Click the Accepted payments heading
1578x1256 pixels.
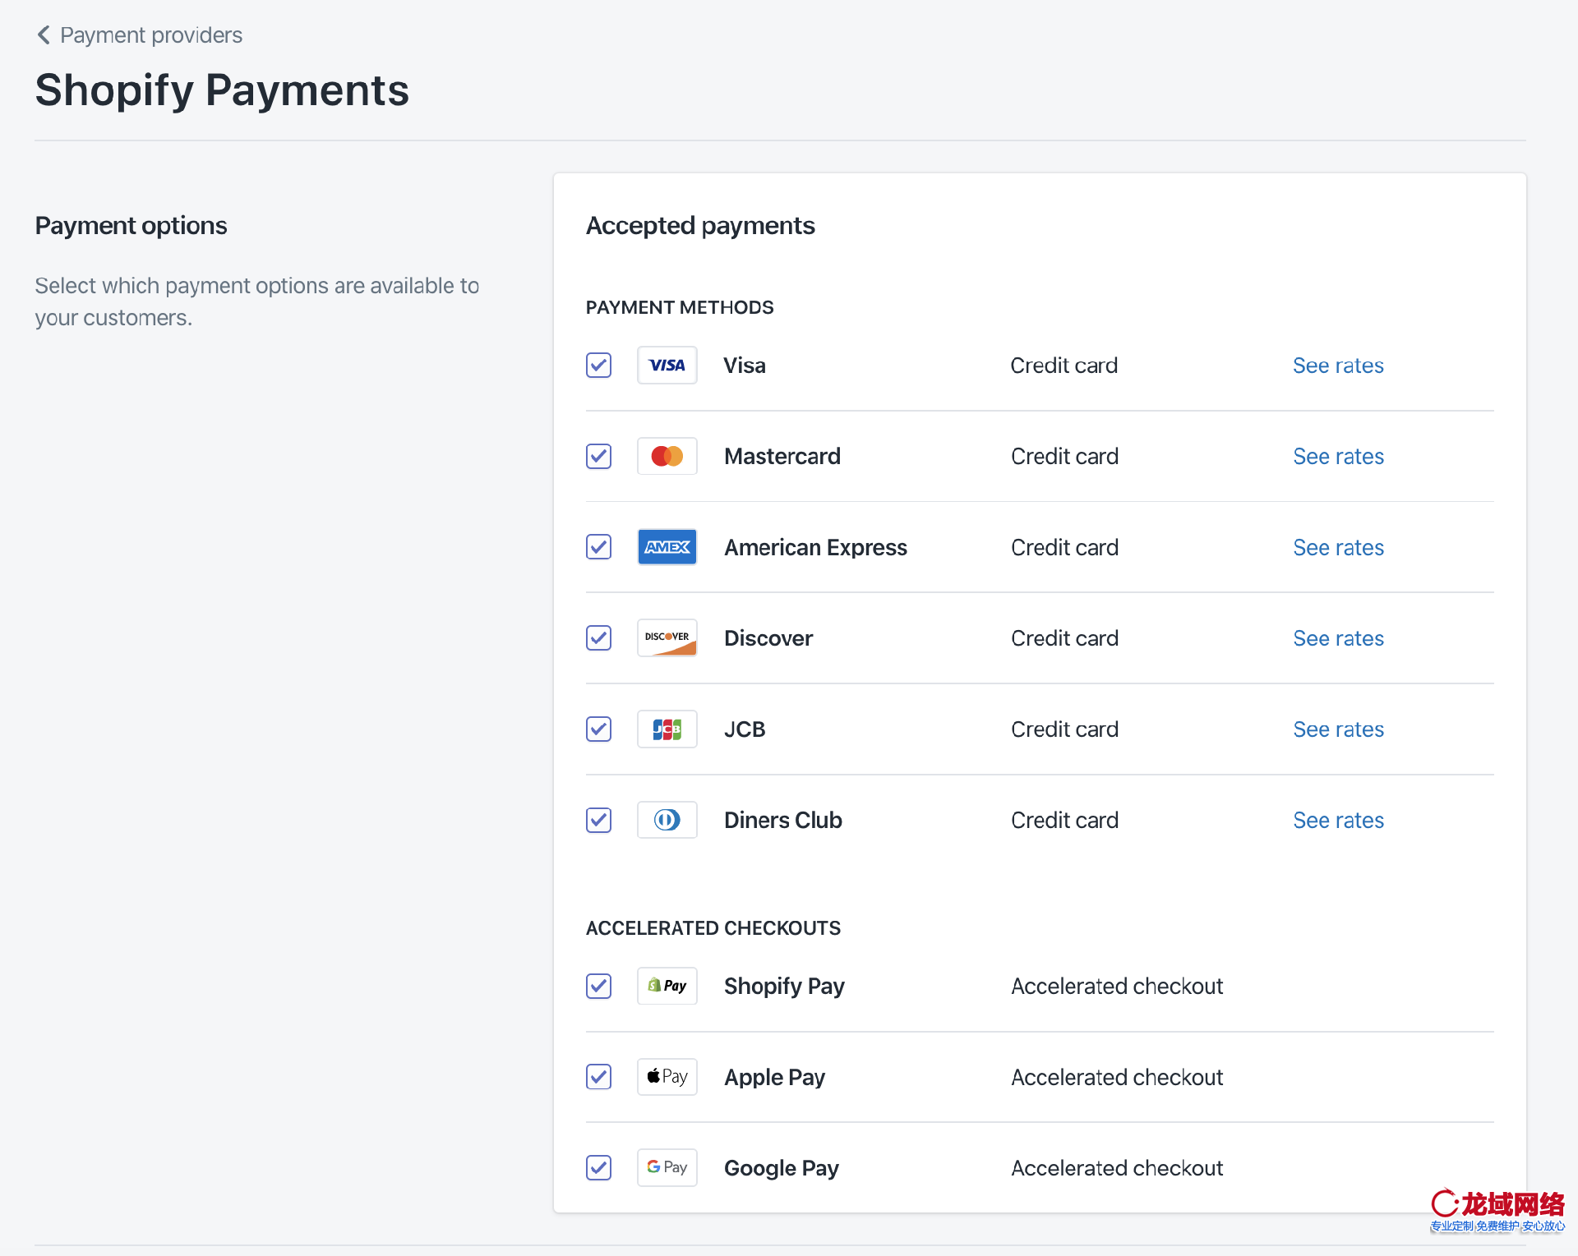coord(700,226)
